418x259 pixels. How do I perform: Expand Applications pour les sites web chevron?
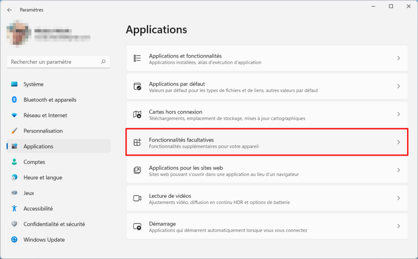pyautogui.click(x=398, y=170)
